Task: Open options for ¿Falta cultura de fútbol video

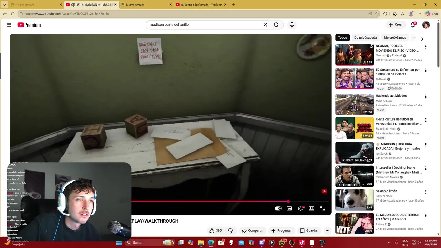Action: pos(425,120)
